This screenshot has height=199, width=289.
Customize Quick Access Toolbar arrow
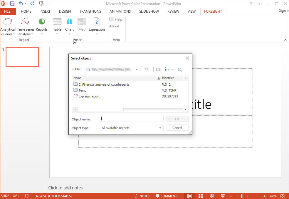point(48,4)
